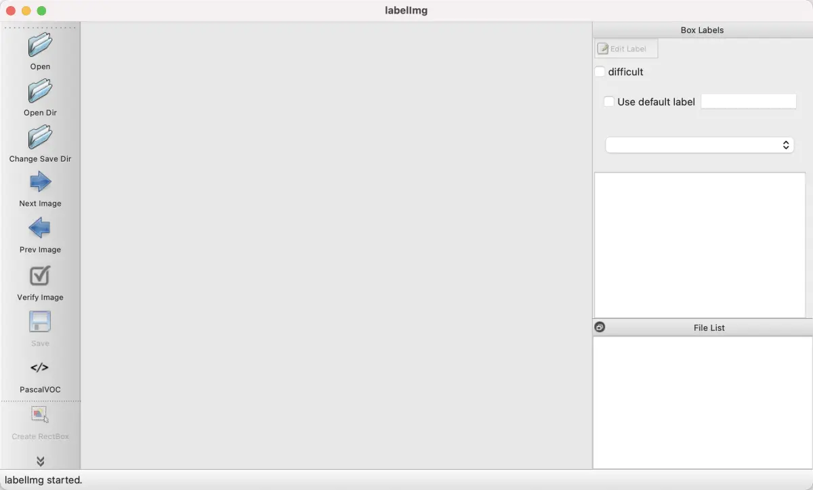Expand the toolbar overflow double chevron
Screen dimensions: 813x490
[x=40, y=462]
